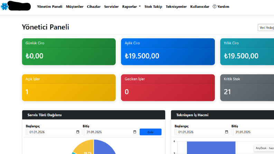Expand the Raporlar dropdown menu

(x=131, y=7)
